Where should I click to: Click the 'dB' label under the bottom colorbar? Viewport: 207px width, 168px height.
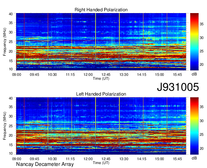194,158
